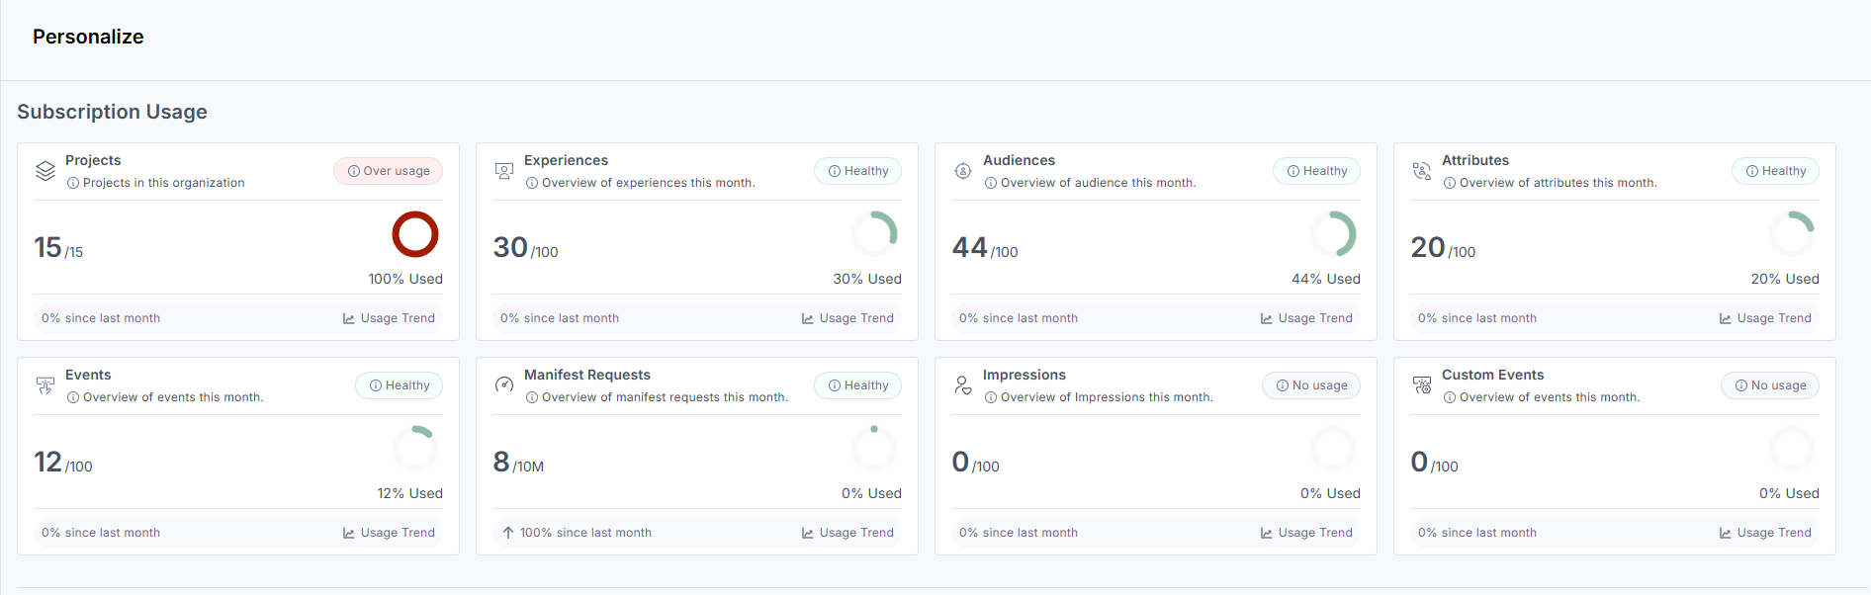Click the Healthy badge on Manifest Requests

click(x=857, y=385)
